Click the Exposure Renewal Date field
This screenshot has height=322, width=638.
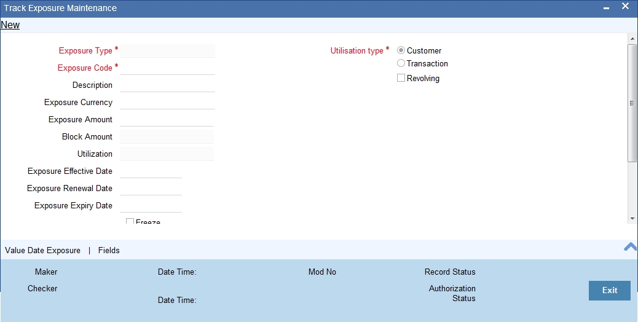point(151,188)
